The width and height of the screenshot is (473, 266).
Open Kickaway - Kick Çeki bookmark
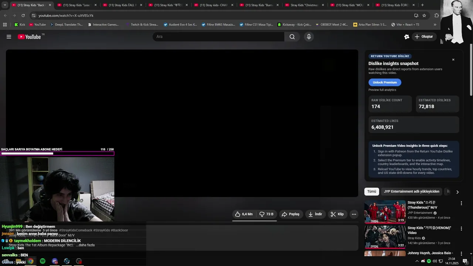point(294,25)
